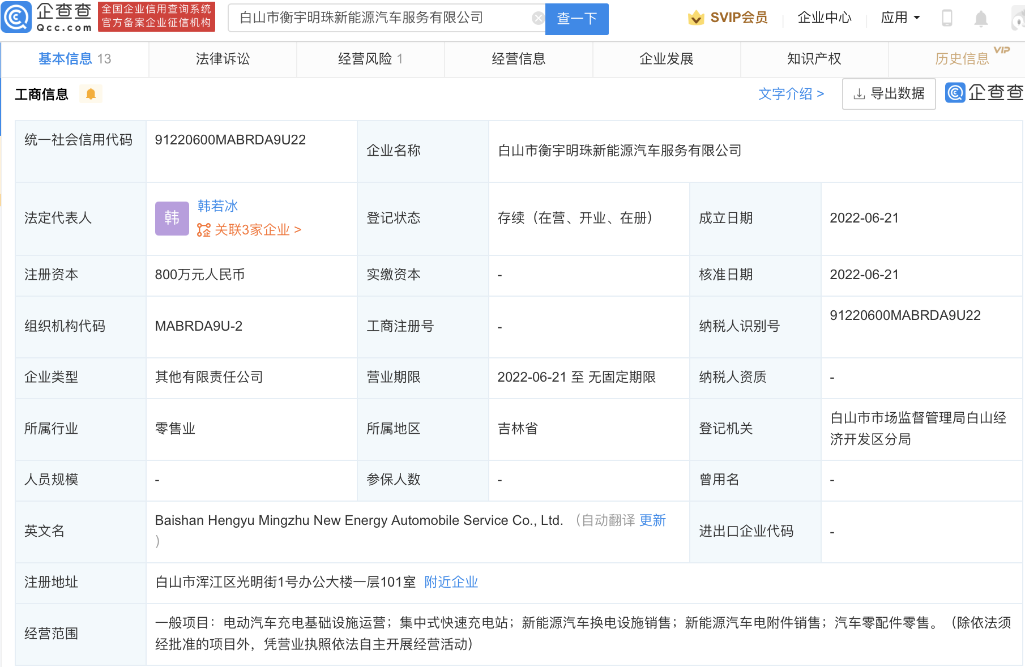Click the mobile app phone icon
Viewport: 1025px width, 667px height.
click(947, 18)
